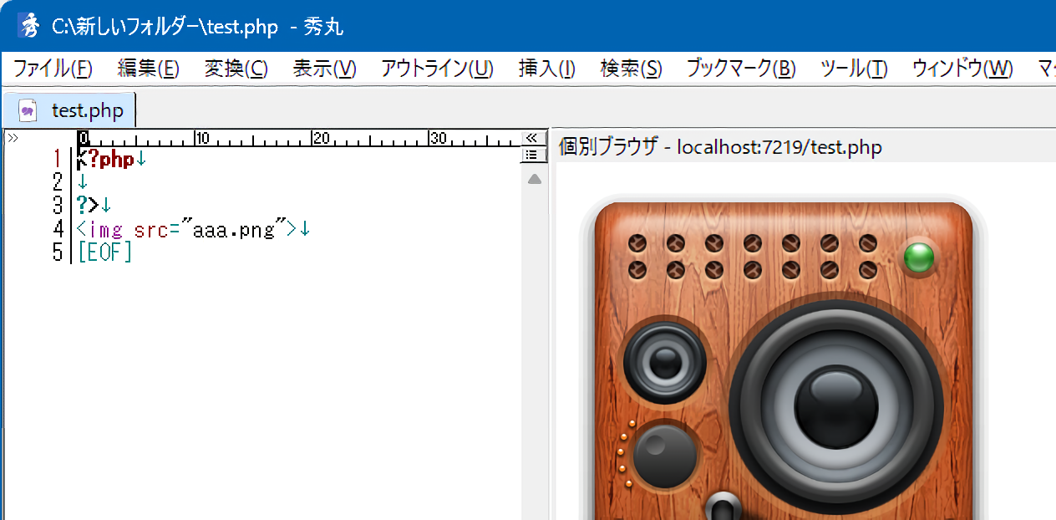
Task: Open the 変換(C) menu
Action: 236,69
